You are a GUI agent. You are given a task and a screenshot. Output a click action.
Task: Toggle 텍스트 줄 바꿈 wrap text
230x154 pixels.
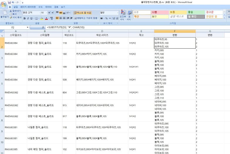(82, 13)
